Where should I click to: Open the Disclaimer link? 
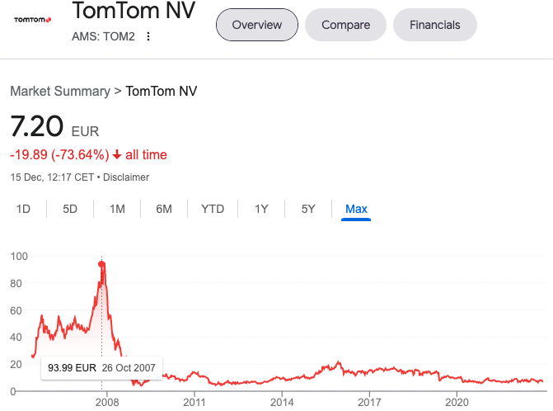[126, 177]
